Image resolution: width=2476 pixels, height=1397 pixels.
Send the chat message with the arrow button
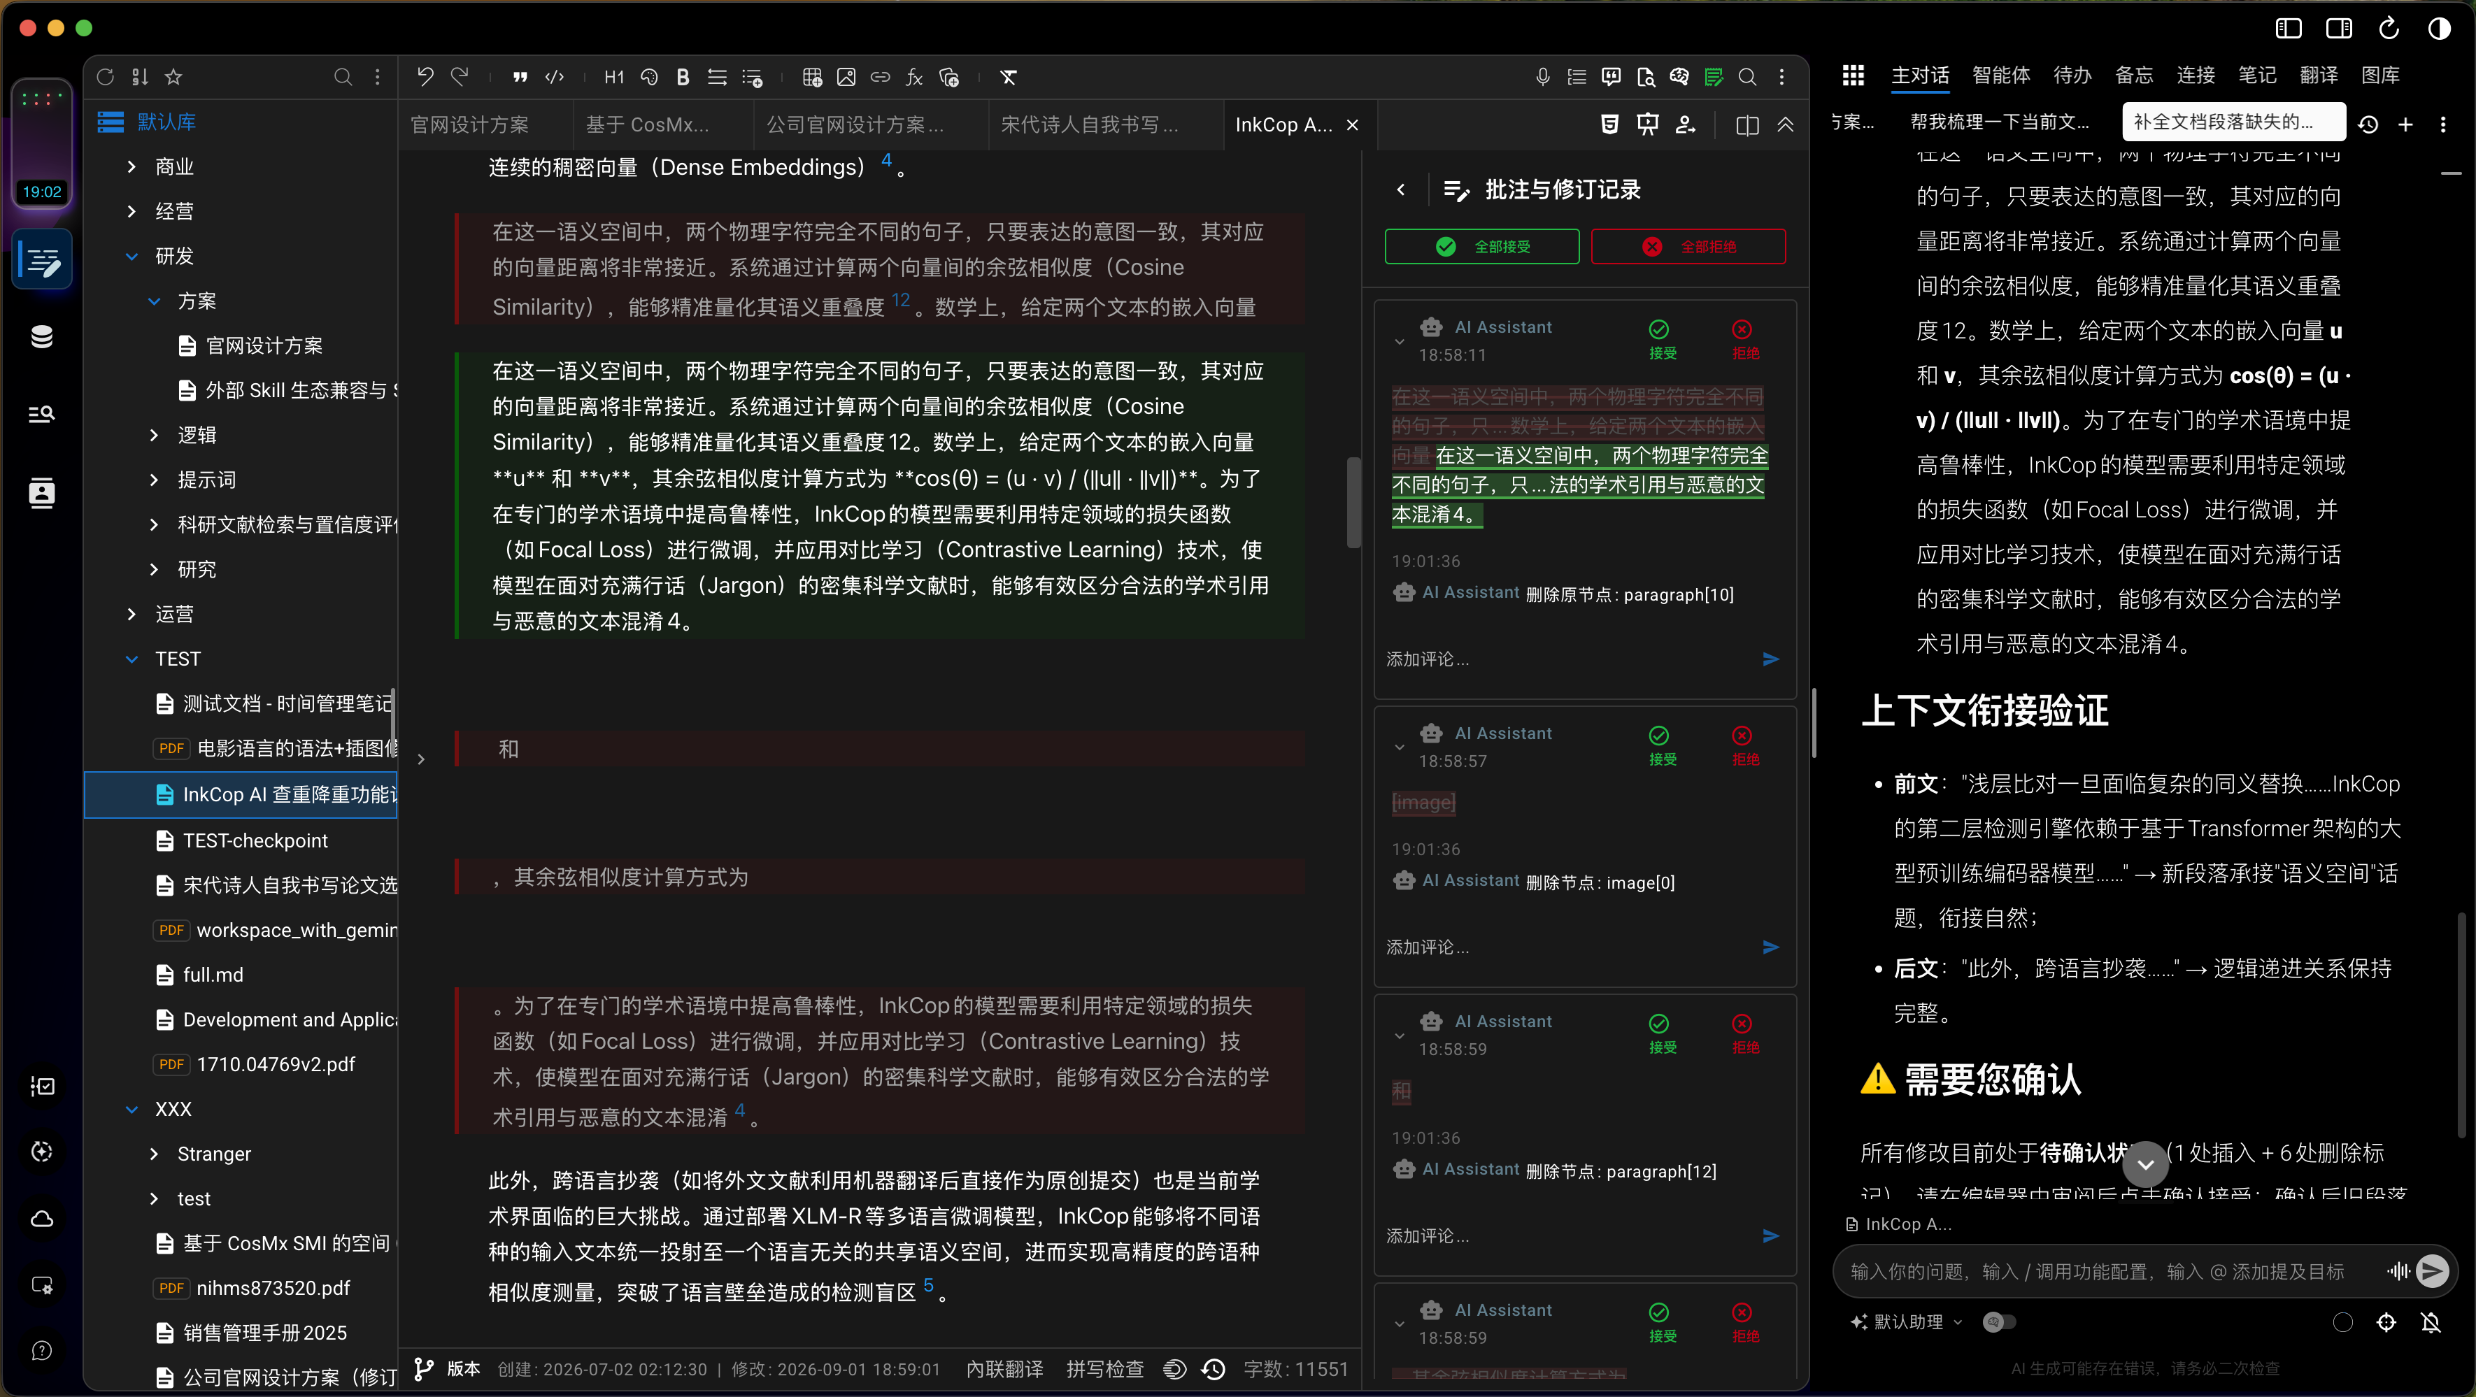click(x=2432, y=1271)
